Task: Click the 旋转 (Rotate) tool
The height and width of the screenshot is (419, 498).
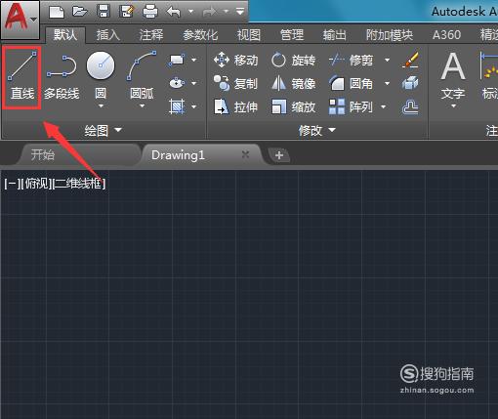Action: coord(294,61)
